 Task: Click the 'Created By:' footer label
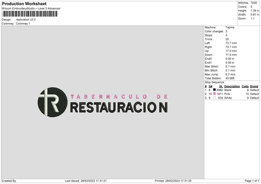coord(9,181)
